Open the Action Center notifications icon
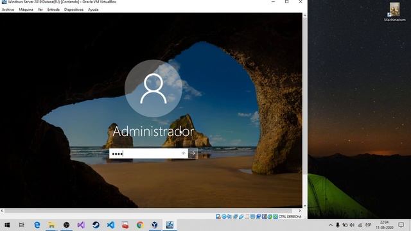 coord(401,225)
